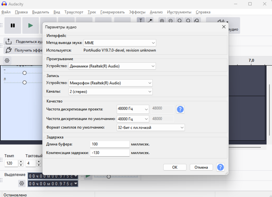Select the Selection (I-beam) tool
The image size is (272, 197).
tap(141, 21)
